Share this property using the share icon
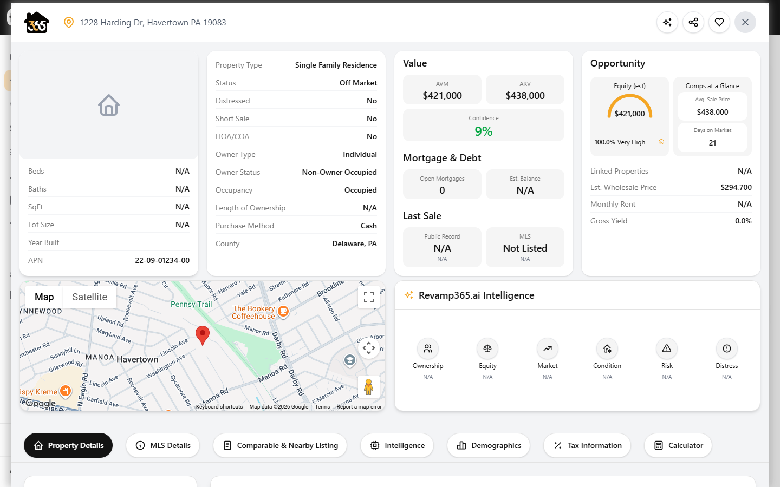The width and height of the screenshot is (780, 487). [693, 22]
